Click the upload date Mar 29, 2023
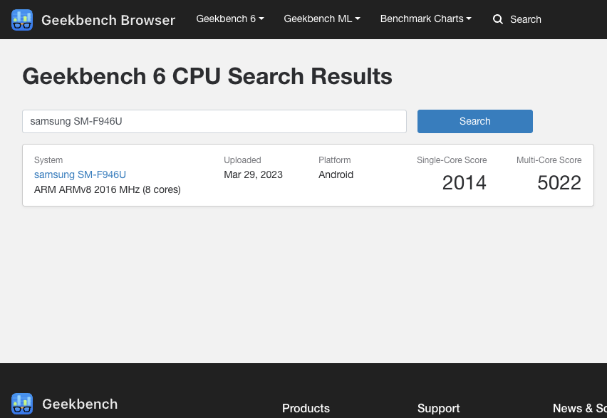Viewport: 607px width, 418px height. (253, 174)
